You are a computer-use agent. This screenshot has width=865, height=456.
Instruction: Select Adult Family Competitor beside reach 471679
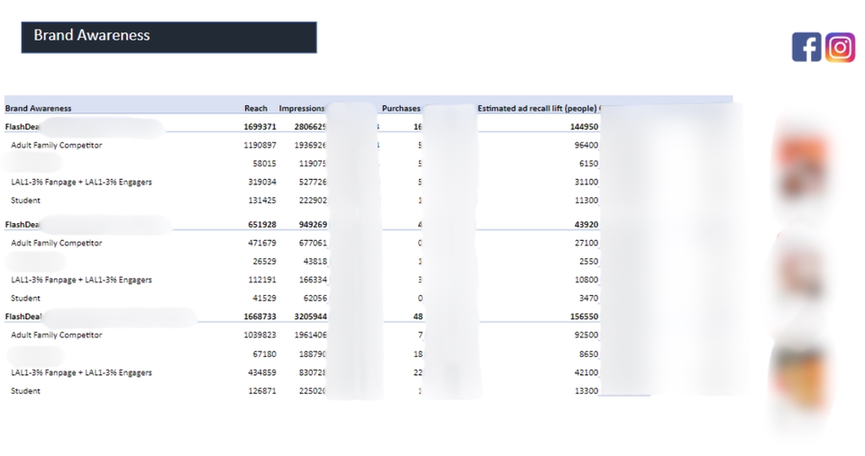tap(56, 243)
